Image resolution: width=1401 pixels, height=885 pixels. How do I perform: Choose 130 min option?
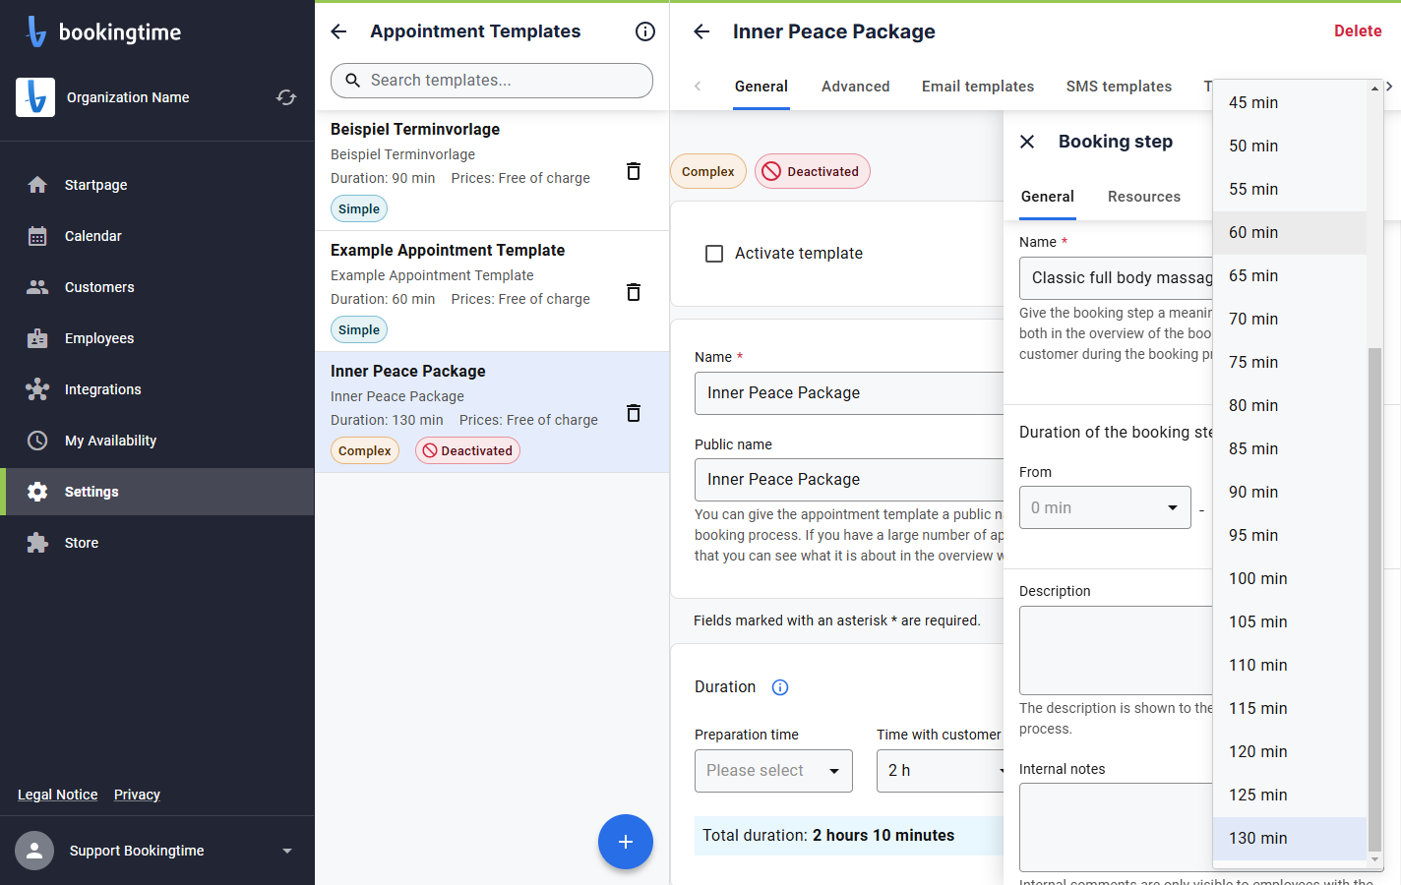1290,838
